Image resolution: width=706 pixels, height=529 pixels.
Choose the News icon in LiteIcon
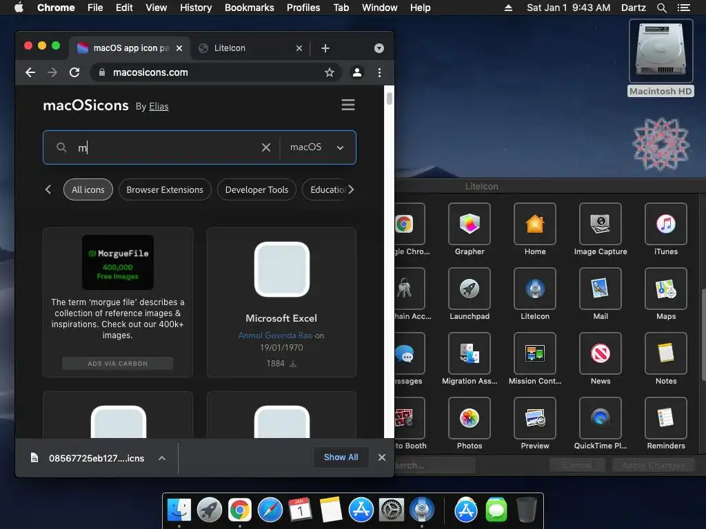tap(601, 353)
